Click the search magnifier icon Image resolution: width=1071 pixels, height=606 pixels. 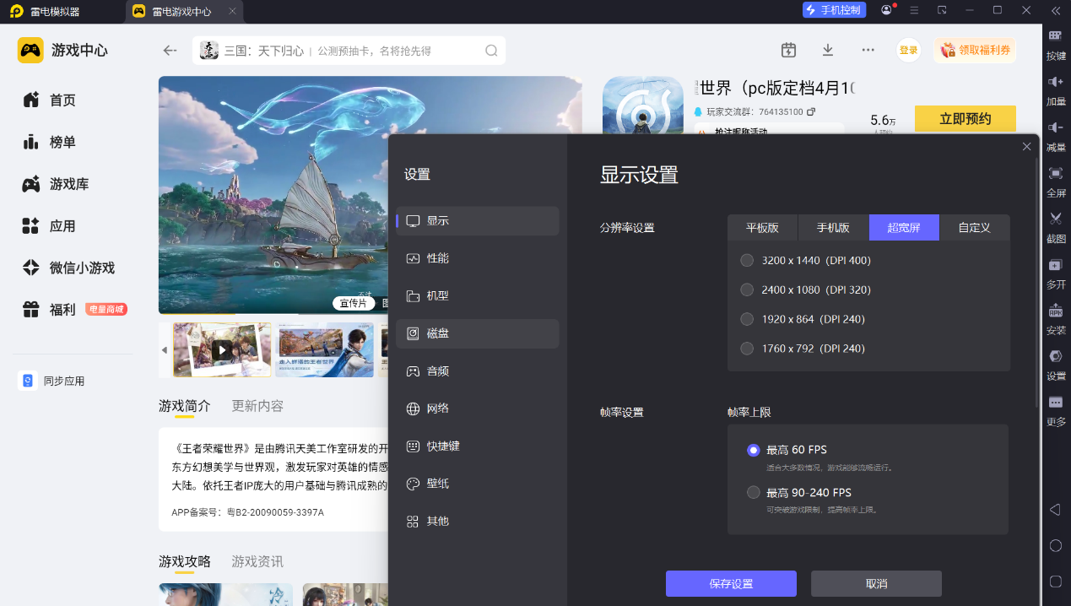click(x=491, y=51)
